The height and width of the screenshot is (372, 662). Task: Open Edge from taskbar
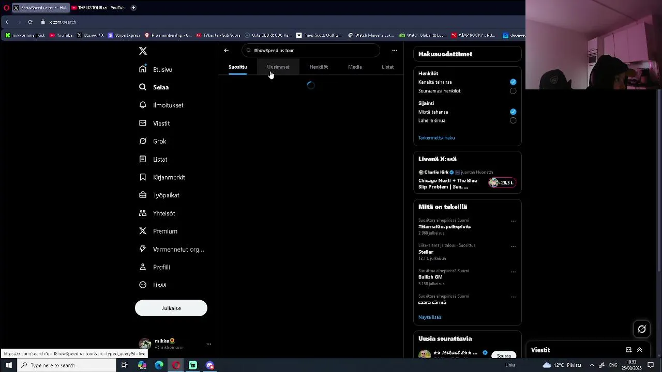click(159, 365)
